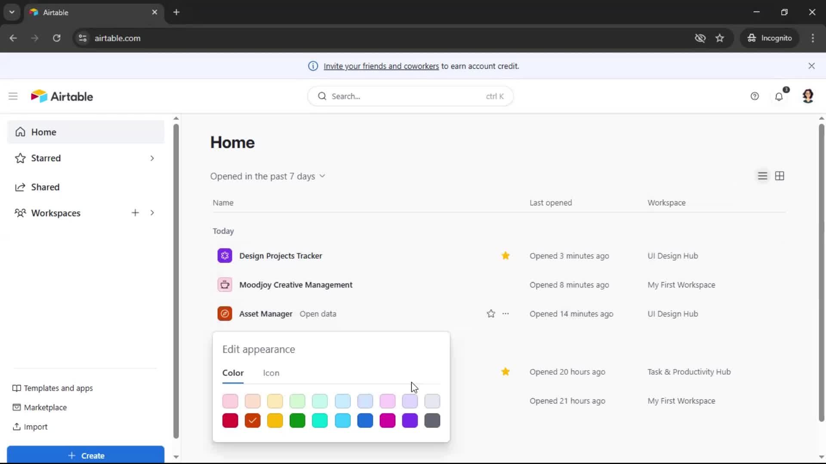
Task: Pick the bright red color swatch
Action: [230, 421]
